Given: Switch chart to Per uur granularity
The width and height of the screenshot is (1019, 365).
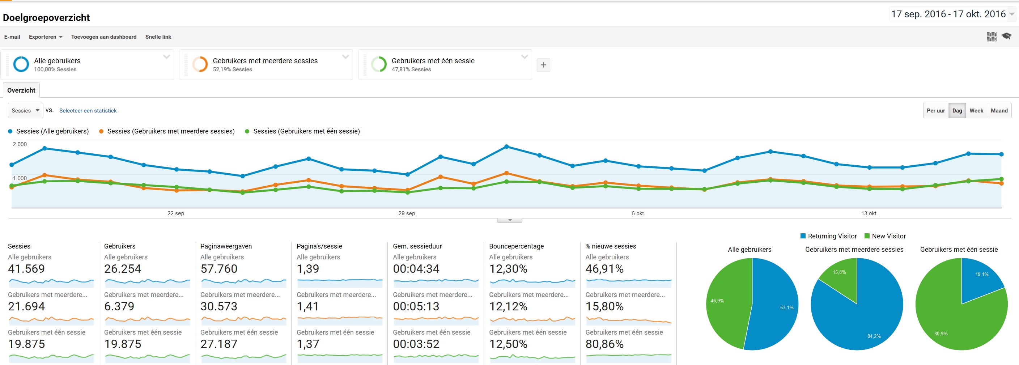Looking at the screenshot, I should click(935, 111).
